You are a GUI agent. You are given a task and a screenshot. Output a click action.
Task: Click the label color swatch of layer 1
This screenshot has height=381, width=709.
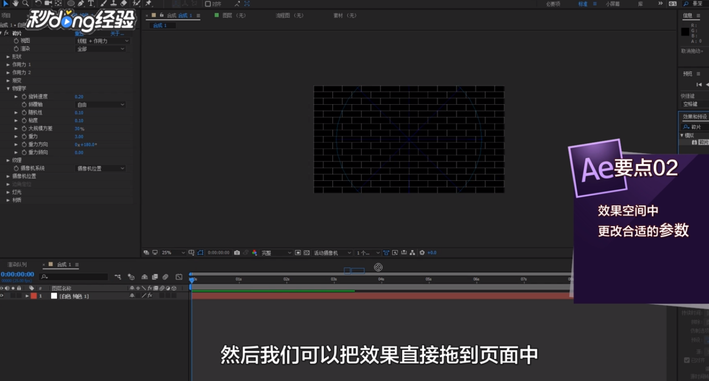34,296
